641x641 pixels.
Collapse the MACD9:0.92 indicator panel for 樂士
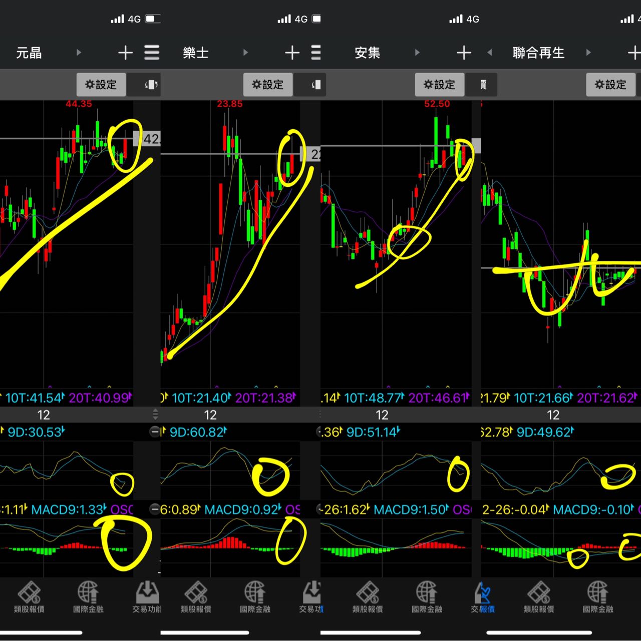coord(156,510)
